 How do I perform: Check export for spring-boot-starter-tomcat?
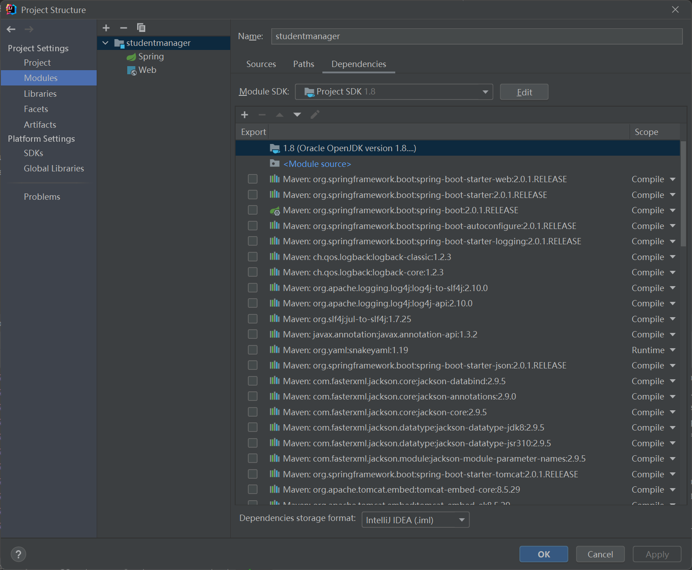pos(253,474)
